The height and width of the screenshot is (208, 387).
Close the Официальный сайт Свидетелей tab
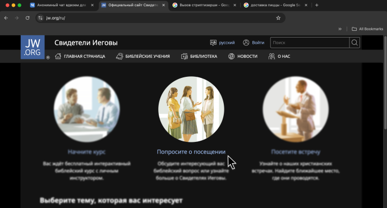(164, 5)
